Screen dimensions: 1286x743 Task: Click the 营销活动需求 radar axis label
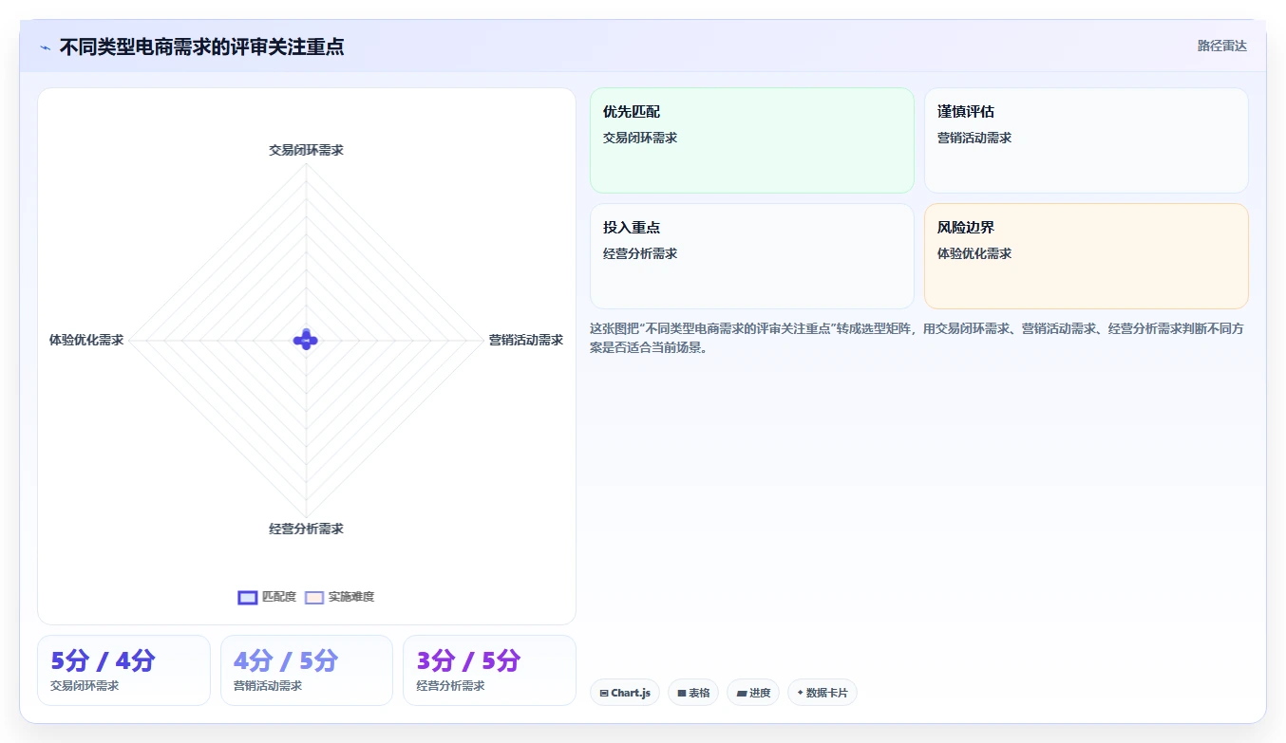(x=526, y=340)
